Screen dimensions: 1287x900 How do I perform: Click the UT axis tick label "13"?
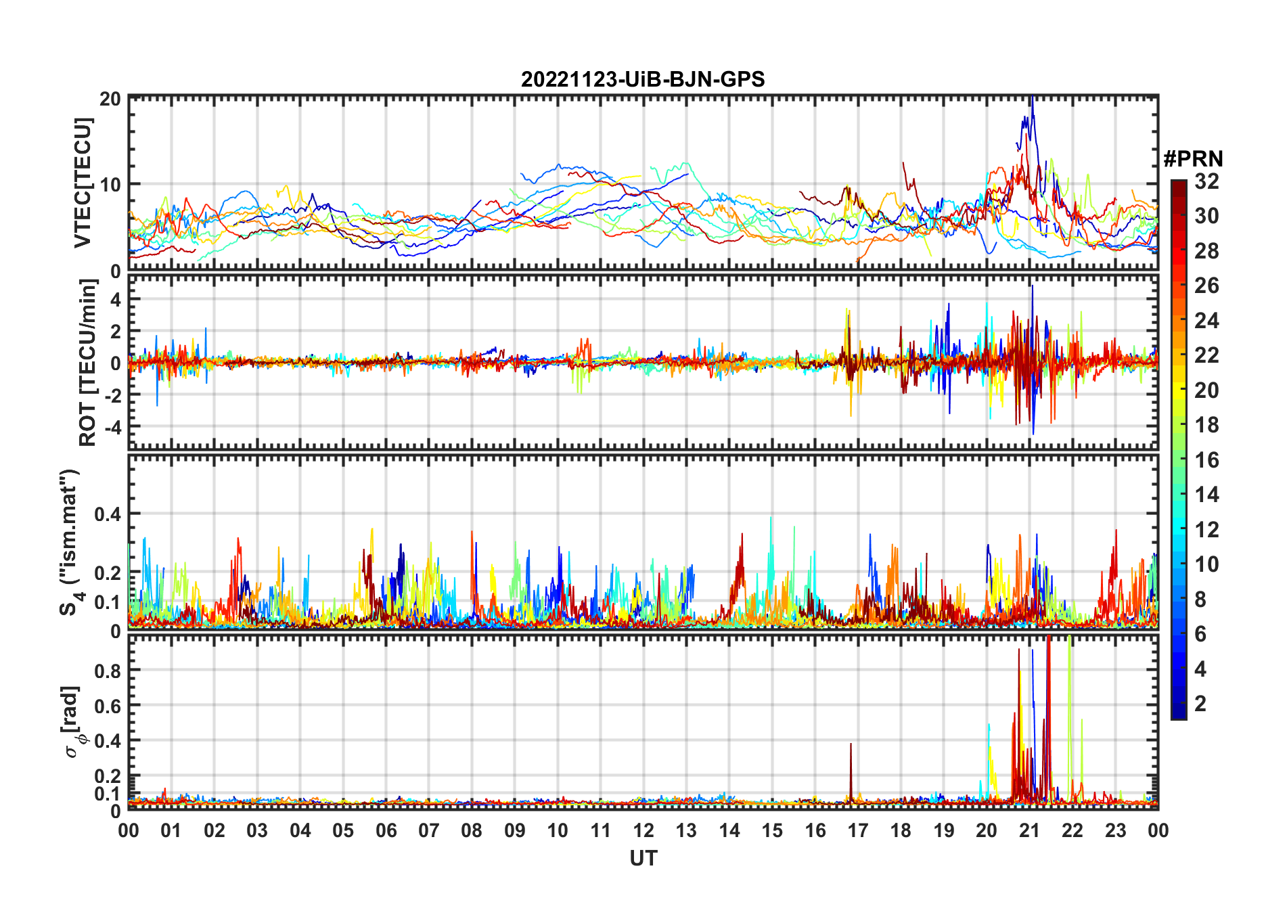pos(686,831)
